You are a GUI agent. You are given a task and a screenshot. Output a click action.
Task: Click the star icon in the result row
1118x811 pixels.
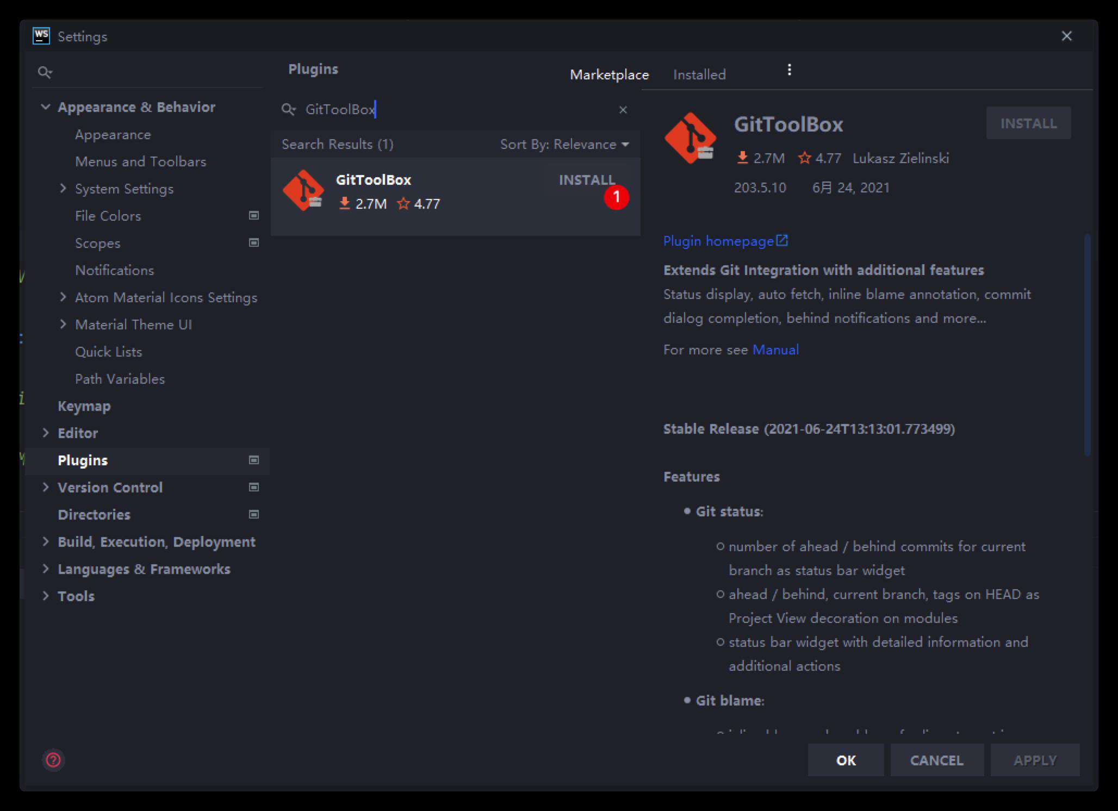click(x=403, y=204)
